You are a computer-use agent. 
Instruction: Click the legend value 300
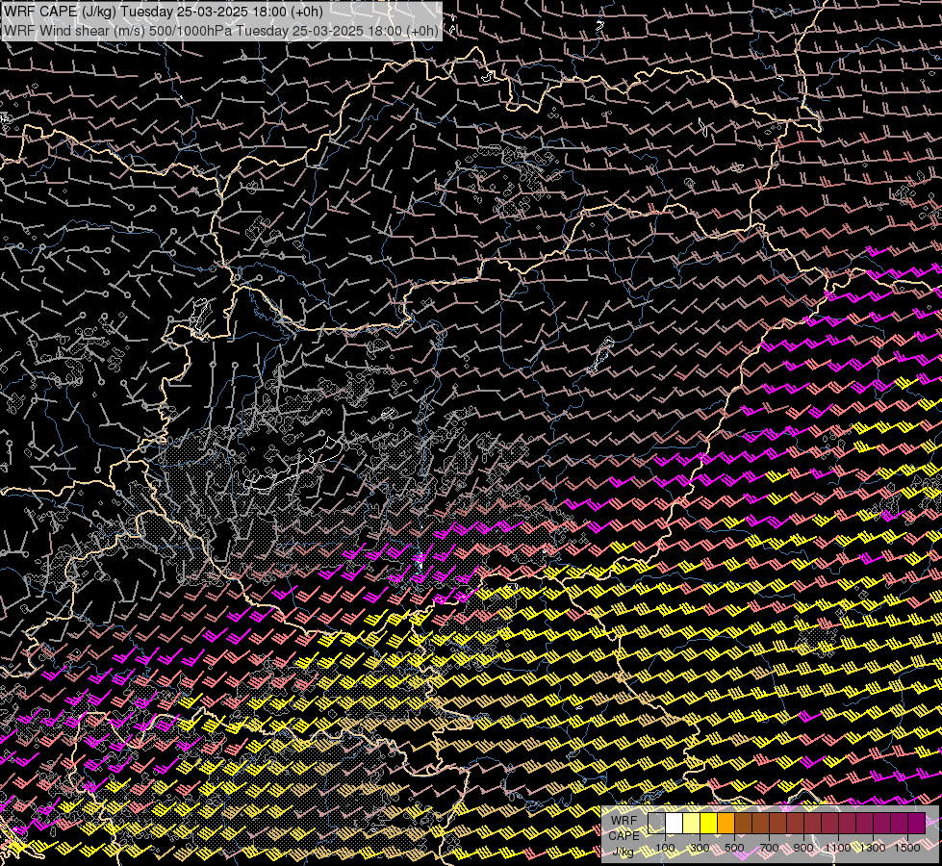(x=700, y=848)
